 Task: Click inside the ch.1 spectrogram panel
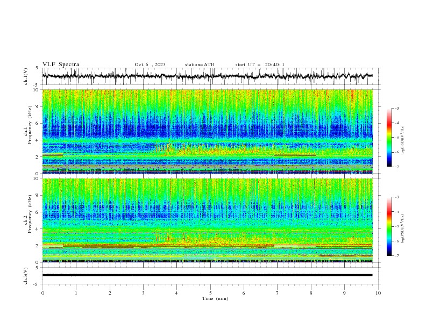coord(207,131)
